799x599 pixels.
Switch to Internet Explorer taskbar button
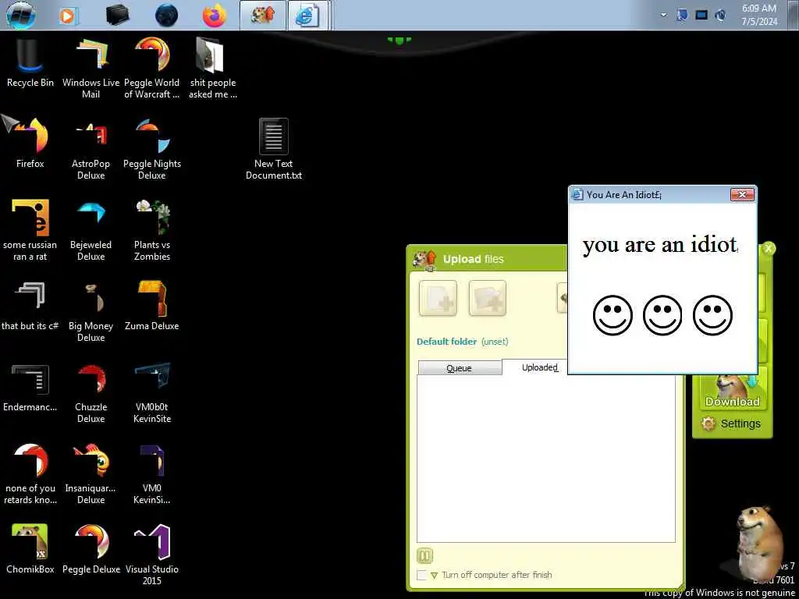[x=308, y=16]
